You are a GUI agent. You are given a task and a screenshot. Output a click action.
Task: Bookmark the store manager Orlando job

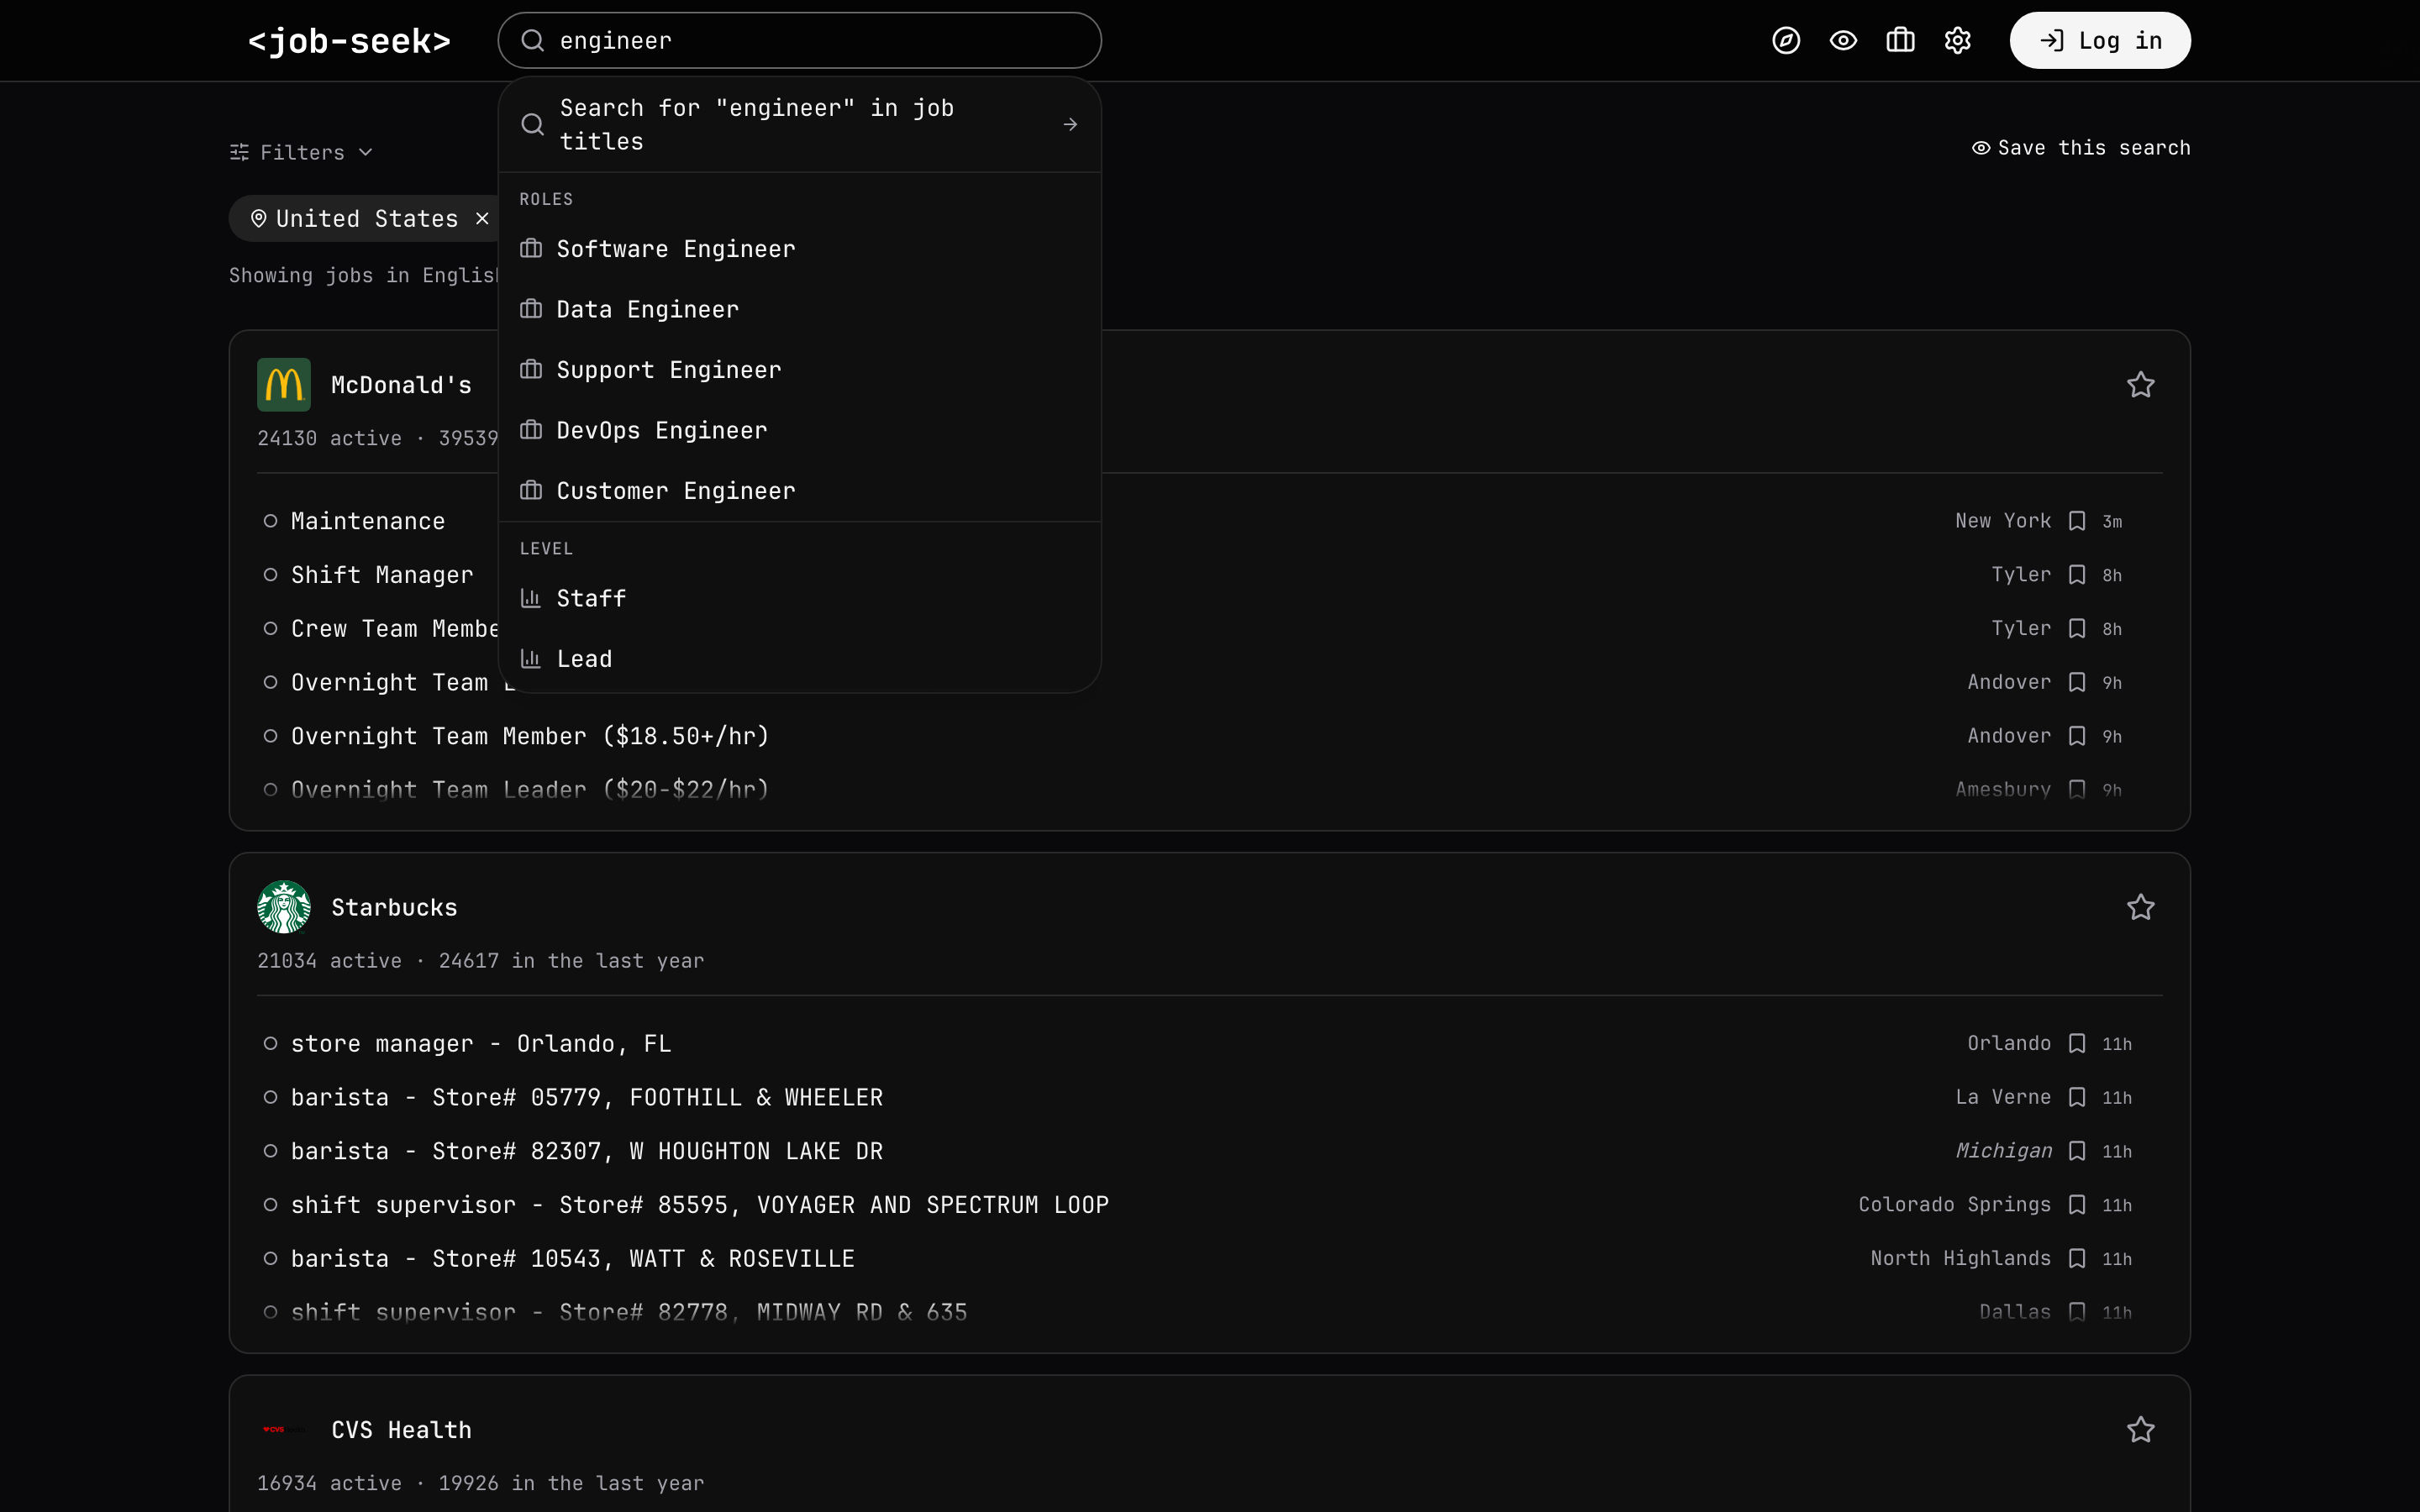pyautogui.click(x=2077, y=1044)
